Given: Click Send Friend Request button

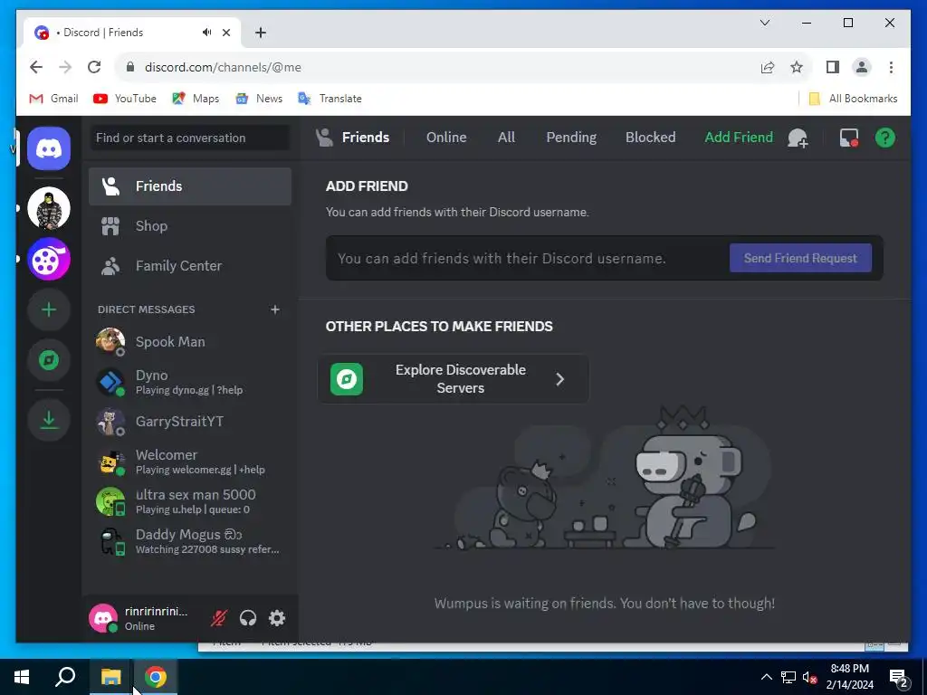Looking at the screenshot, I should pyautogui.click(x=800, y=258).
